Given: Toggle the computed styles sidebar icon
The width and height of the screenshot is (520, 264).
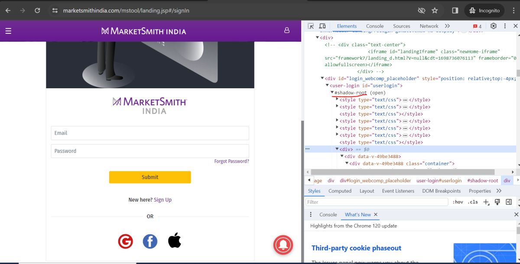Looking at the screenshot, I should coord(509,202).
